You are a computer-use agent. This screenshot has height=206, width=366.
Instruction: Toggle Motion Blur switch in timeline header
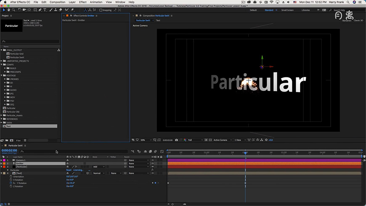point(156,151)
